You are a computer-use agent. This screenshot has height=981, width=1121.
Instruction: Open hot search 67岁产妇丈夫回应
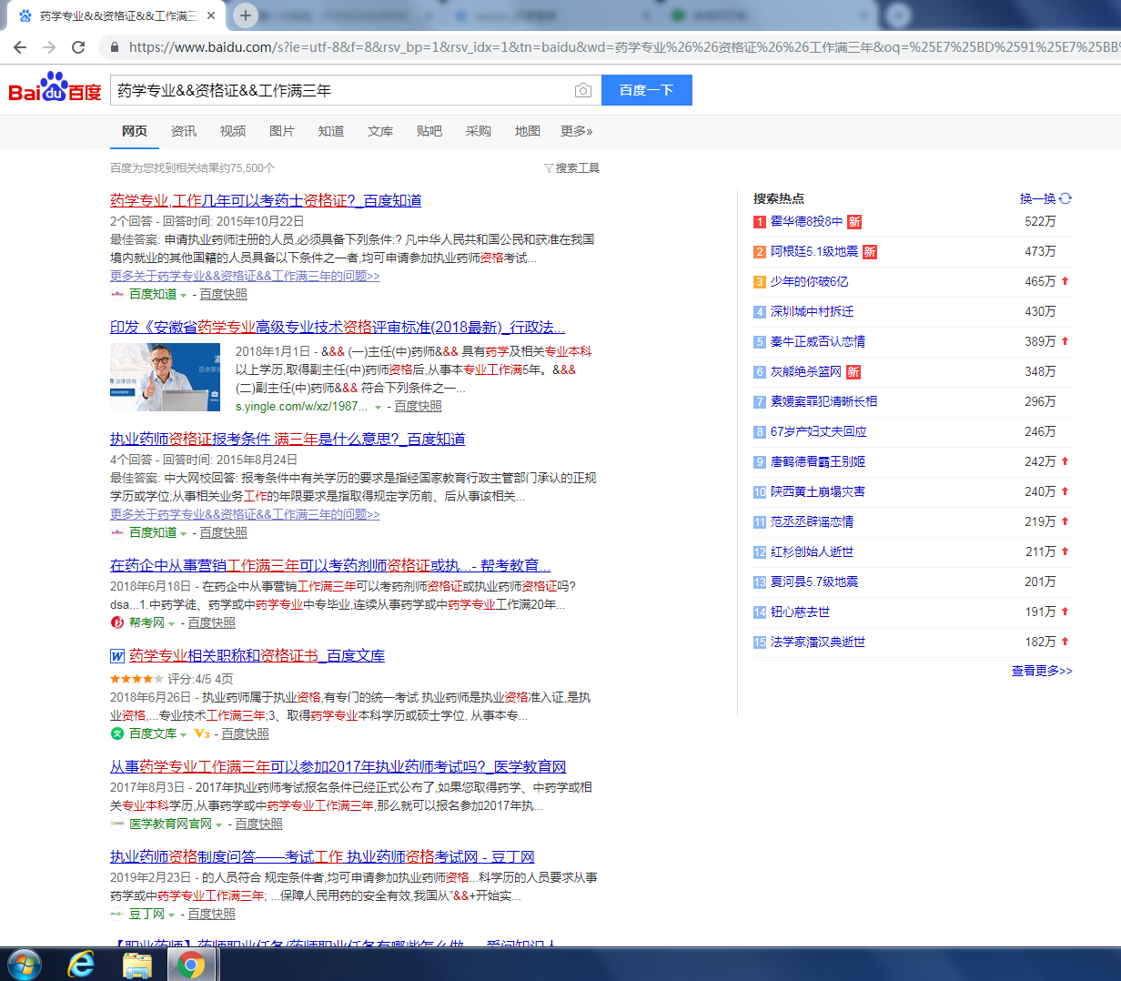click(x=819, y=431)
